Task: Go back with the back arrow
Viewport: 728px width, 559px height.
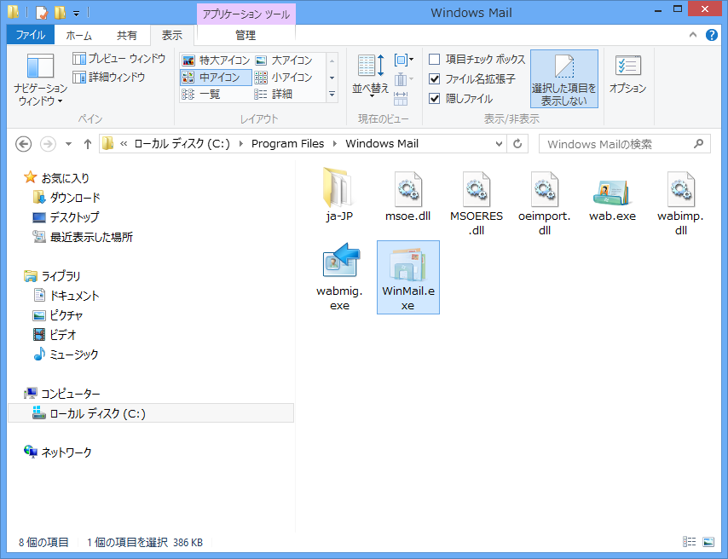Action: click(23, 144)
